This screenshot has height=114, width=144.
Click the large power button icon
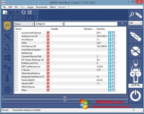click(136, 96)
